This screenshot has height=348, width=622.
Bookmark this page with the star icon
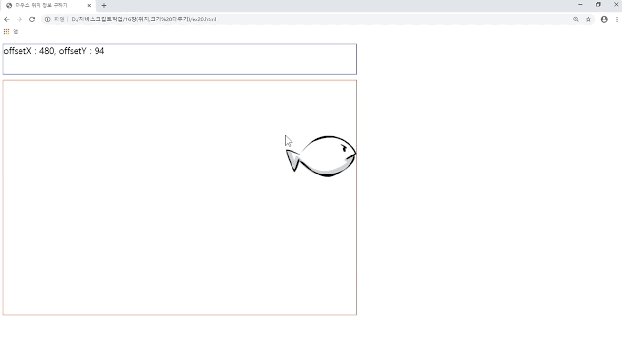click(588, 19)
